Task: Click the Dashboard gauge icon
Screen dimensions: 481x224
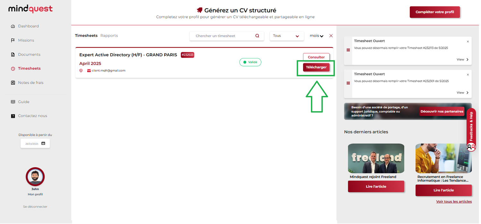Action: tap(13, 26)
